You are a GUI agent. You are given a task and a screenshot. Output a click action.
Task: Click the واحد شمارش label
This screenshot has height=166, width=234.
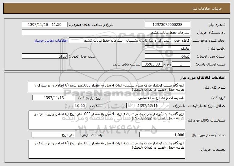[x=91, y=135]
